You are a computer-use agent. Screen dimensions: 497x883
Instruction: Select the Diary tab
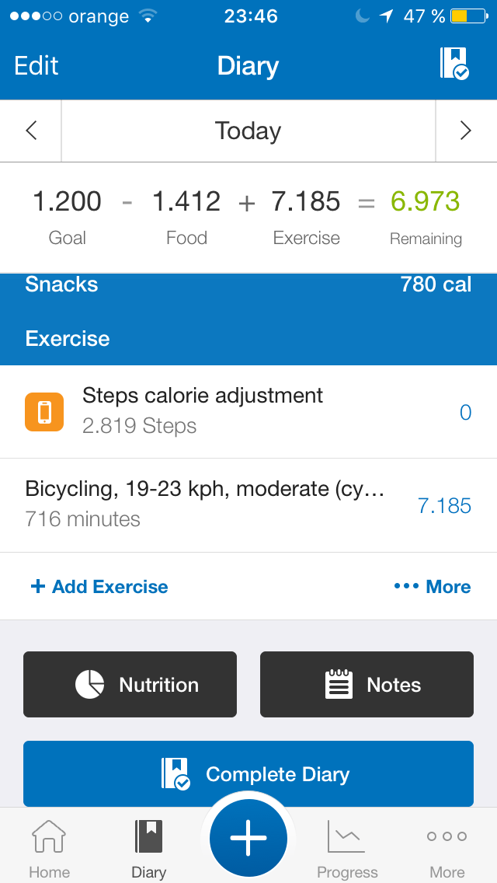[x=148, y=849]
